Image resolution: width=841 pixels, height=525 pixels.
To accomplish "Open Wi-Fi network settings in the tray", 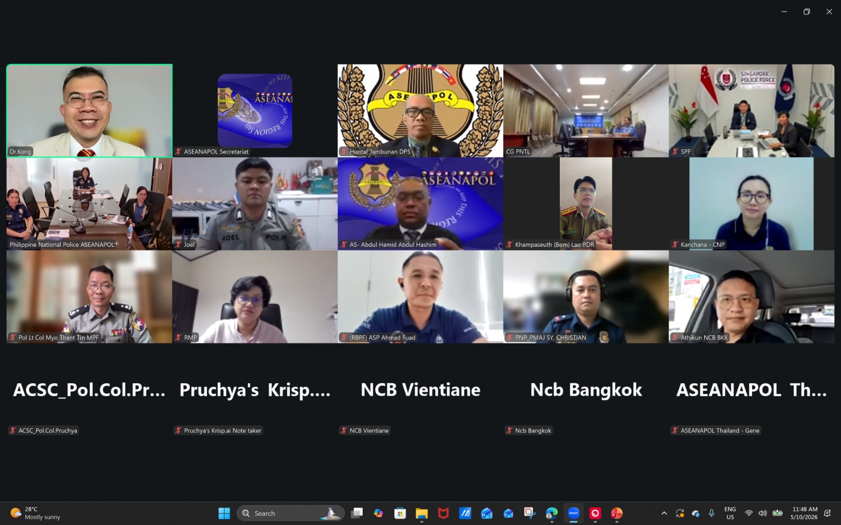I will [749, 513].
